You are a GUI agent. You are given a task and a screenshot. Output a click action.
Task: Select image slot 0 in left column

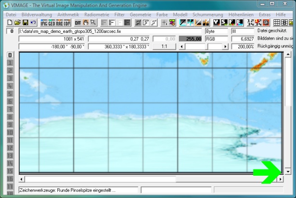9,55
